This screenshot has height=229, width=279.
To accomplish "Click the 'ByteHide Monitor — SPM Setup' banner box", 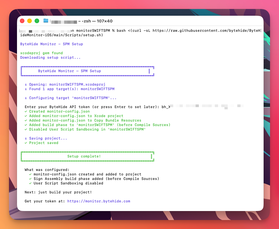I will pos(88,71).
